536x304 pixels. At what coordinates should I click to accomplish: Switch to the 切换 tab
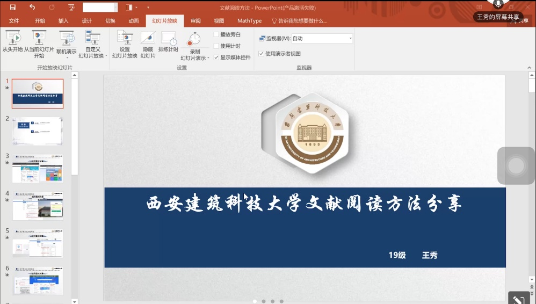(110, 21)
